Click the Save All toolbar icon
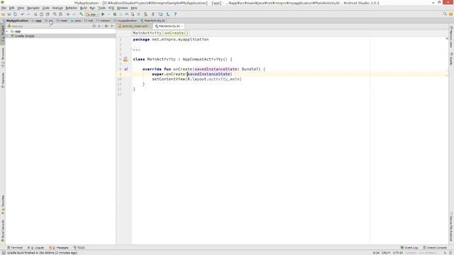Screen dimensions: 454x255 (x=9, y=14)
